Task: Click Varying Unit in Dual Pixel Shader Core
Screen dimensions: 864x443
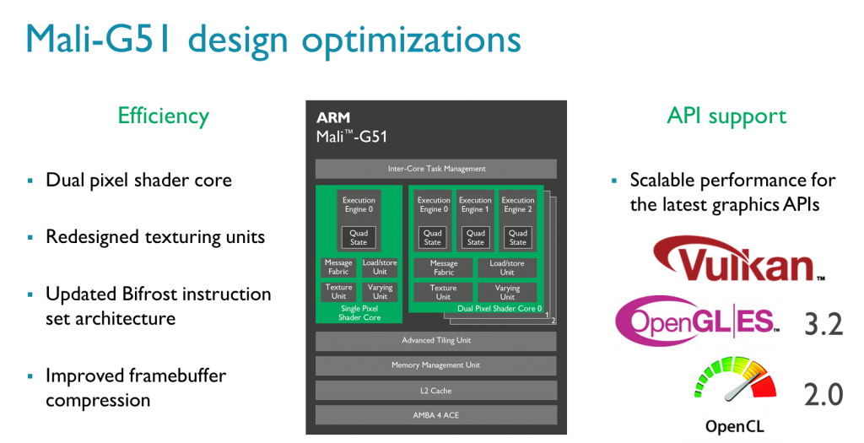Action: pyautogui.click(x=507, y=292)
